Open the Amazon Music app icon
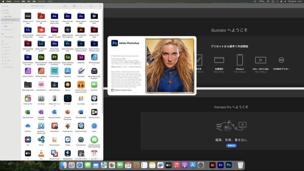Viewport: 304px width, 171px height. click(54, 71)
